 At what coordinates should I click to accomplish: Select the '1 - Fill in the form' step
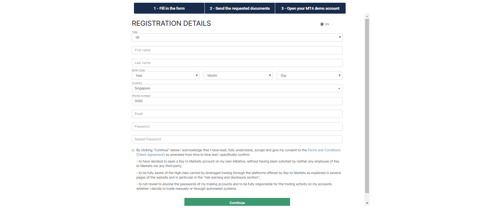click(x=169, y=8)
